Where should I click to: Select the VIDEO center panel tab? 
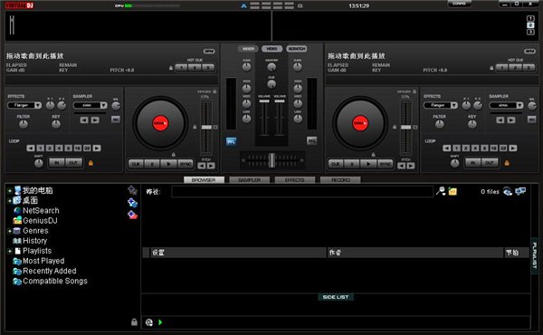pos(271,49)
